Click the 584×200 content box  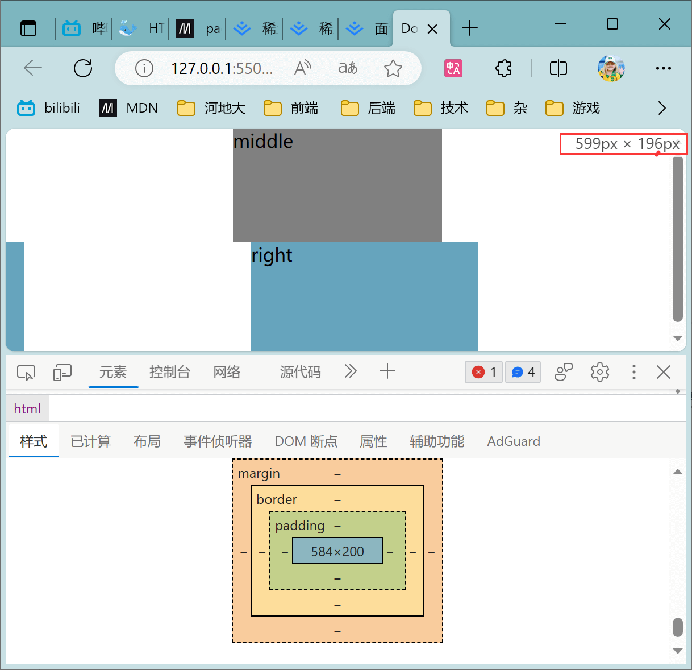337,551
